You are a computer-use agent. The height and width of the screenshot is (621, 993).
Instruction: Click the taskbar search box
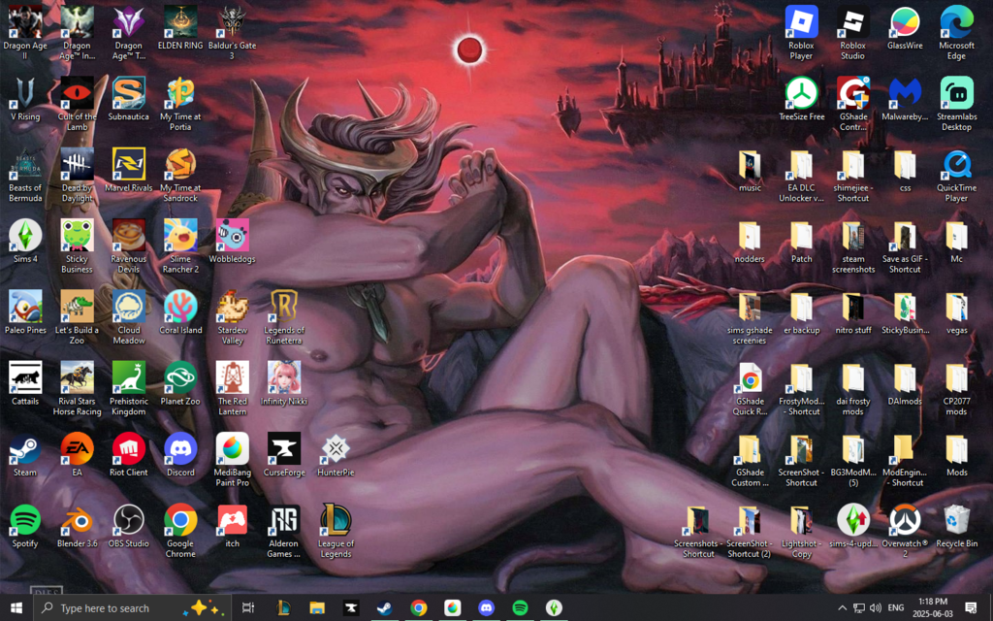pos(132,607)
